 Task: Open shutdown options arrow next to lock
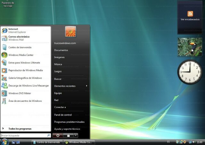(x=76, y=135)
